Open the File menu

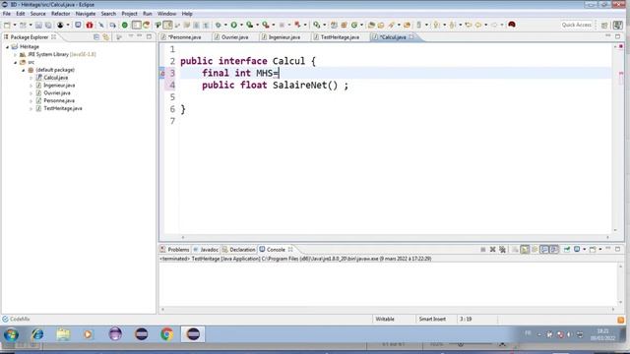tap(7, 14)
